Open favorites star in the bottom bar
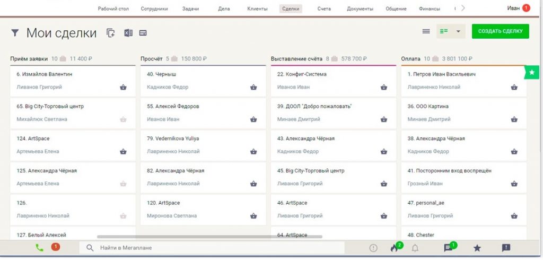Screen dimensions: 543x260 pos(477,248)
